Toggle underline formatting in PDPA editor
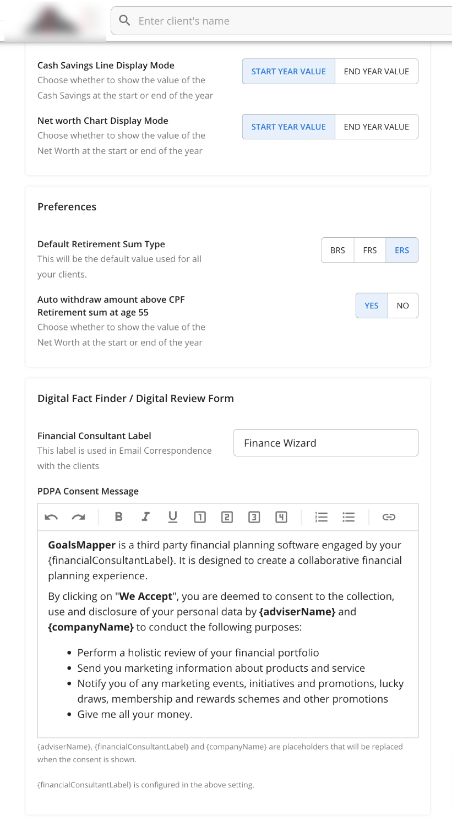The image size is (452, 826). click(173, 517)
